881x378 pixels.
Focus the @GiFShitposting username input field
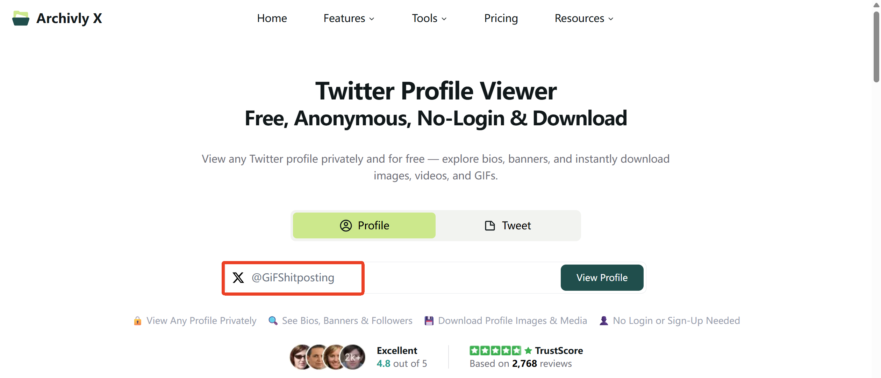(402, 277)
